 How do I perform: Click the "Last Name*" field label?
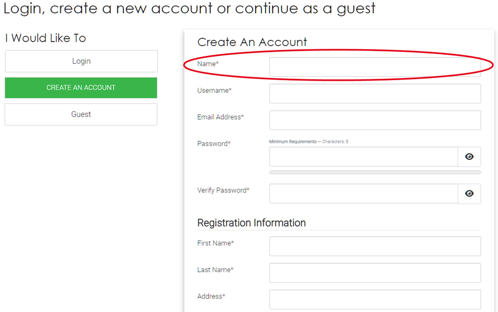pos(215,270)
